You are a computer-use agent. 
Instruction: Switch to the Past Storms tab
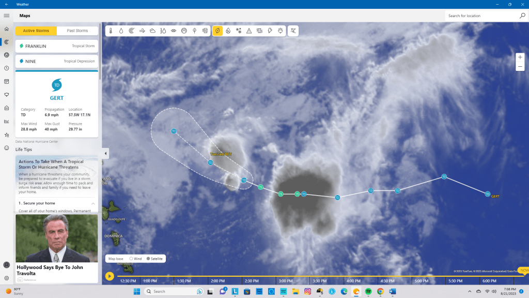pos(77,31)
